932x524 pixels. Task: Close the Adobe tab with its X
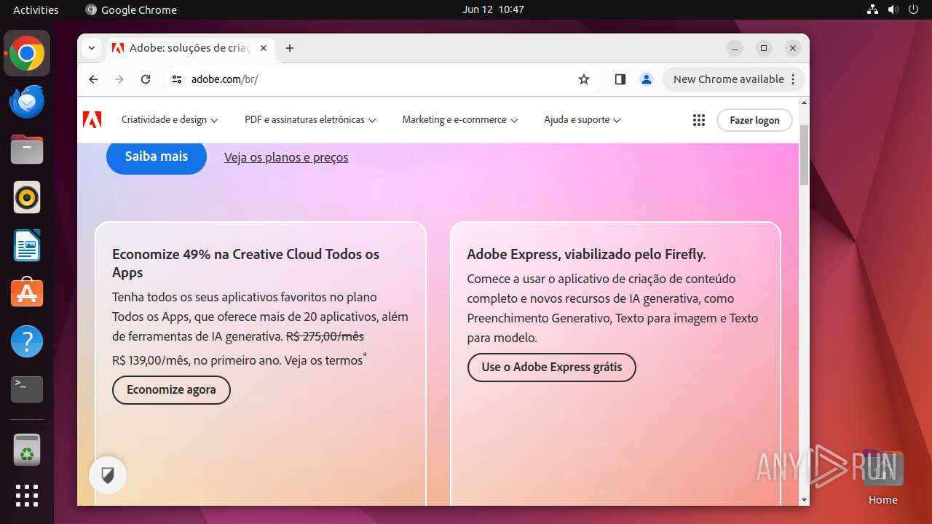pyautogui.click(x=264, y=48)
